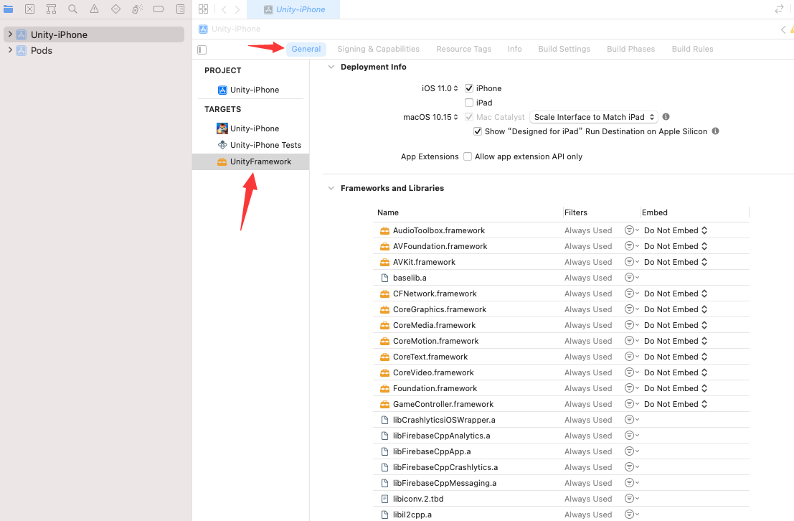Toggle the Mac Catalyst checkbox
Viewport: 794px width, 521px height.
click(469, 116)
